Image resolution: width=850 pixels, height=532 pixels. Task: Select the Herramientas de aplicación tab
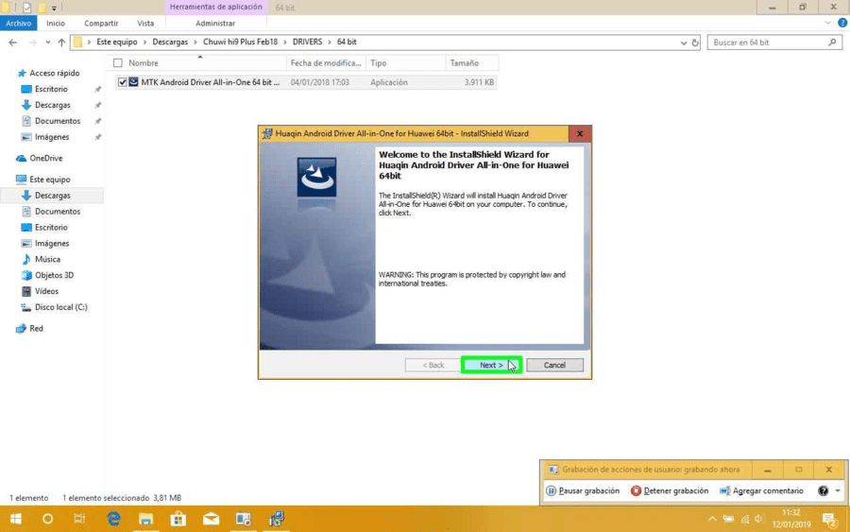click(215, 7)
